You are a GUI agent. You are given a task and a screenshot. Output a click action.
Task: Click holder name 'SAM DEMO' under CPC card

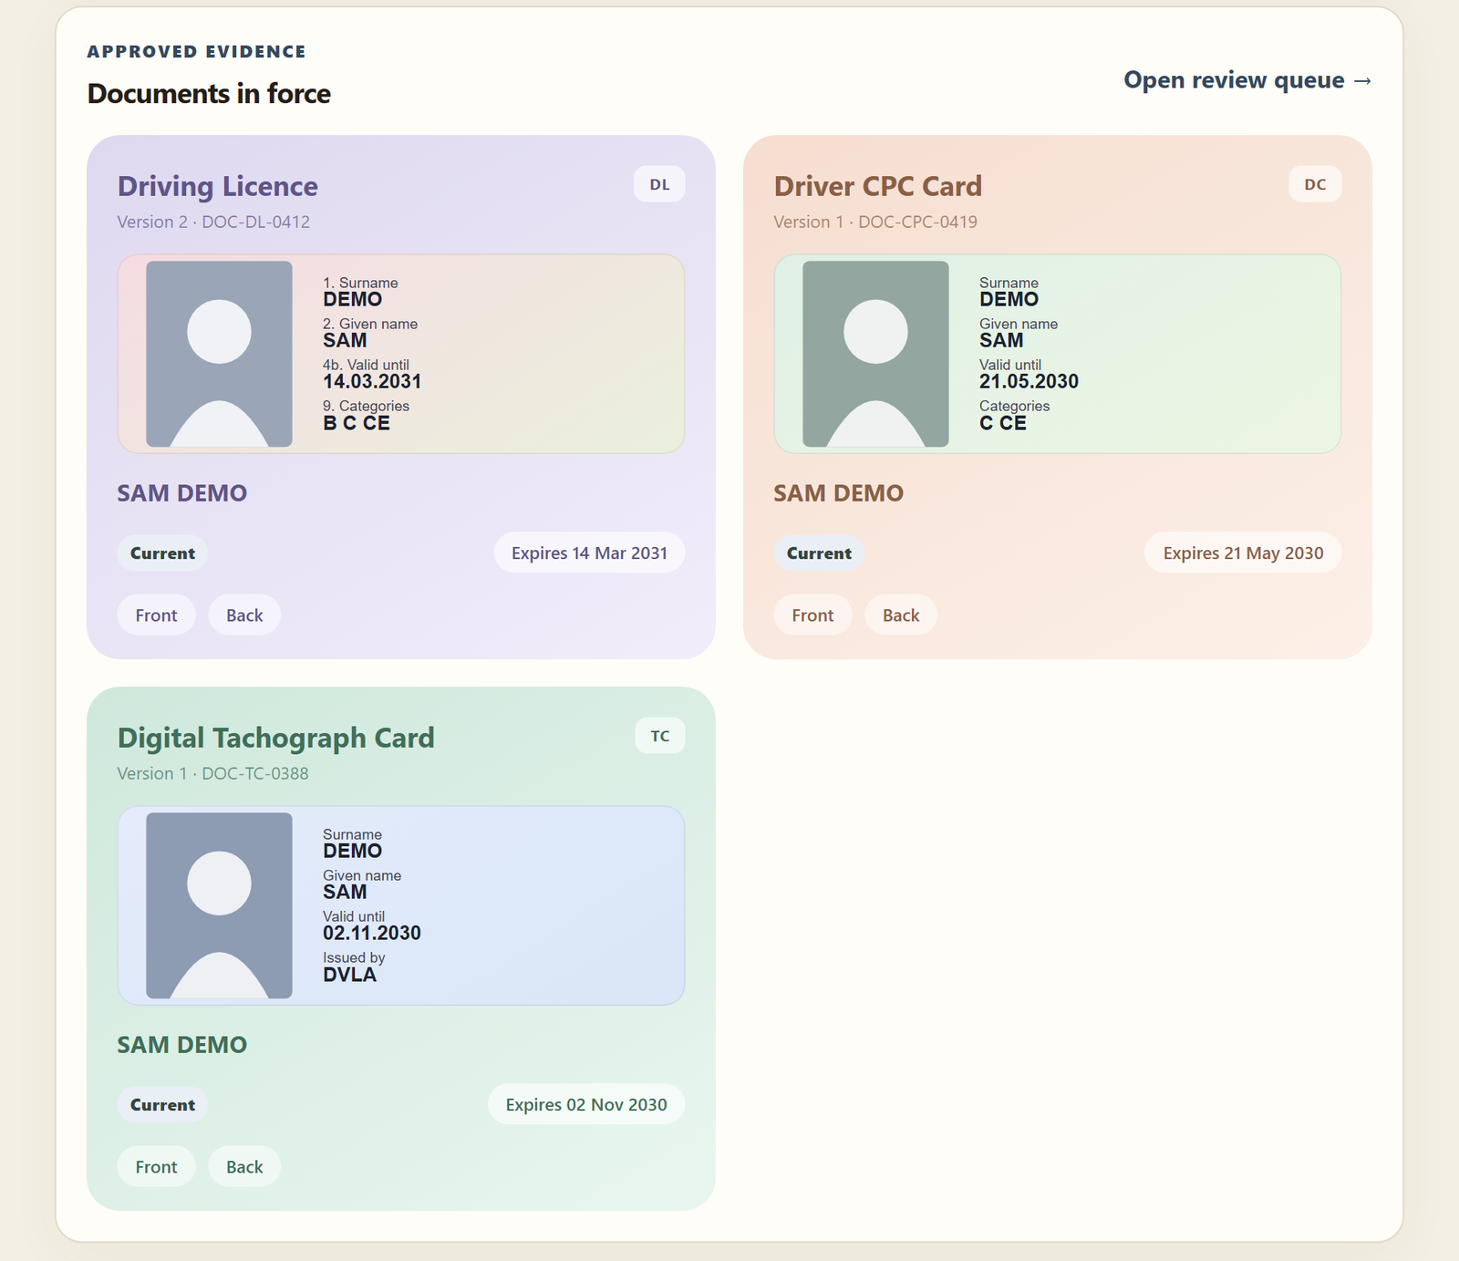838,493
